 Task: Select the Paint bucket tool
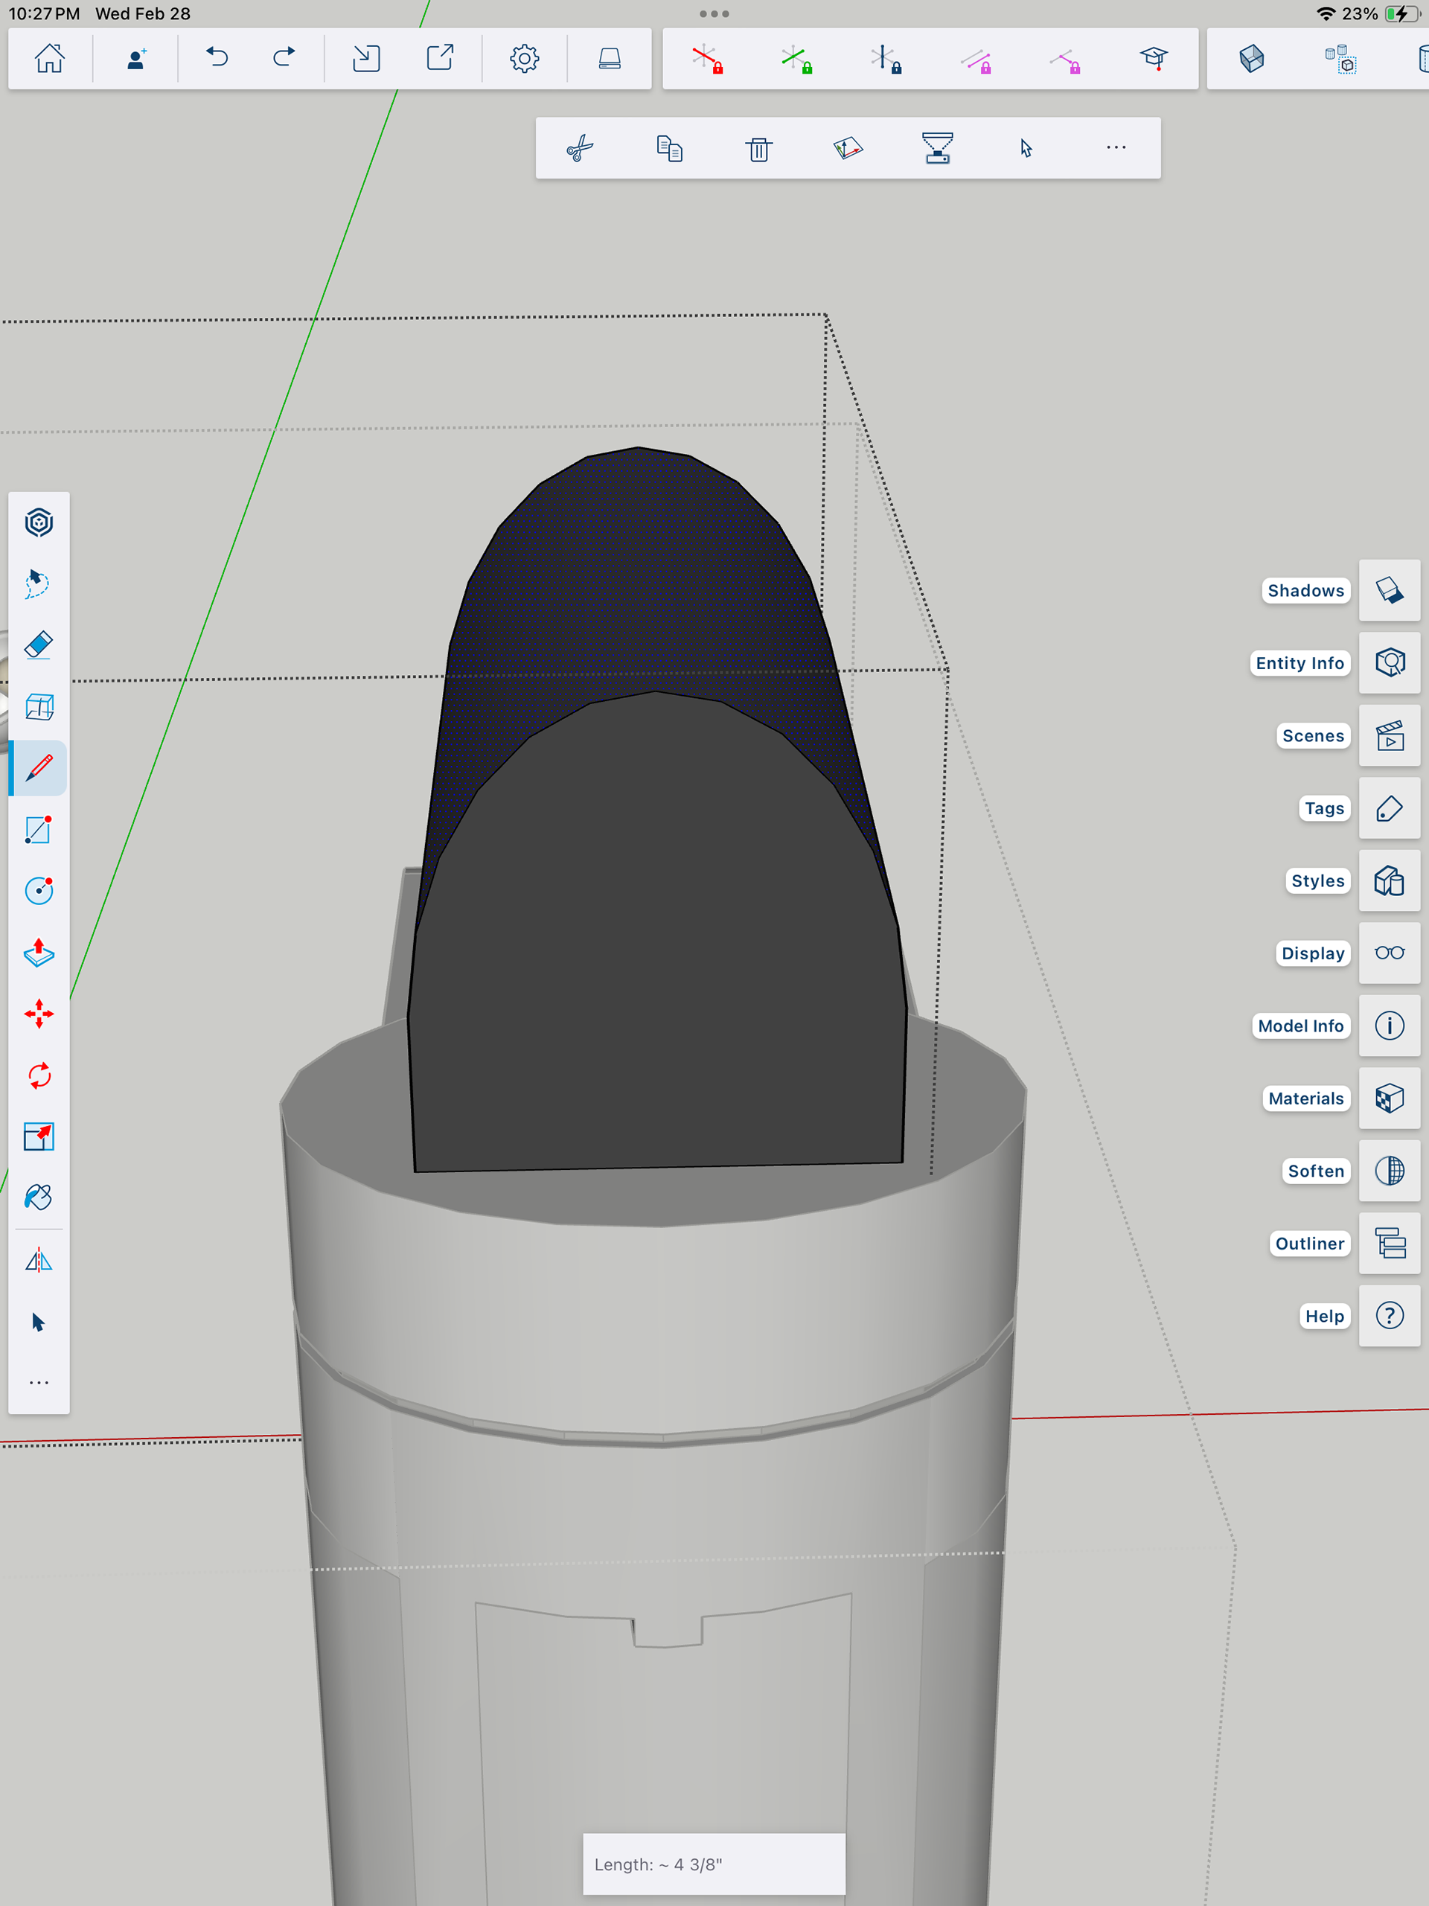tap(39, 1197)
